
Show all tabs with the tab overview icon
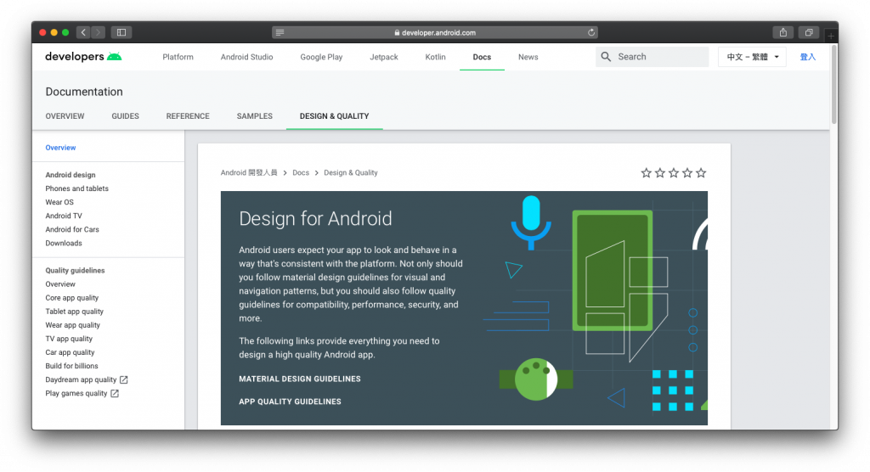click(x=809, y=33)
